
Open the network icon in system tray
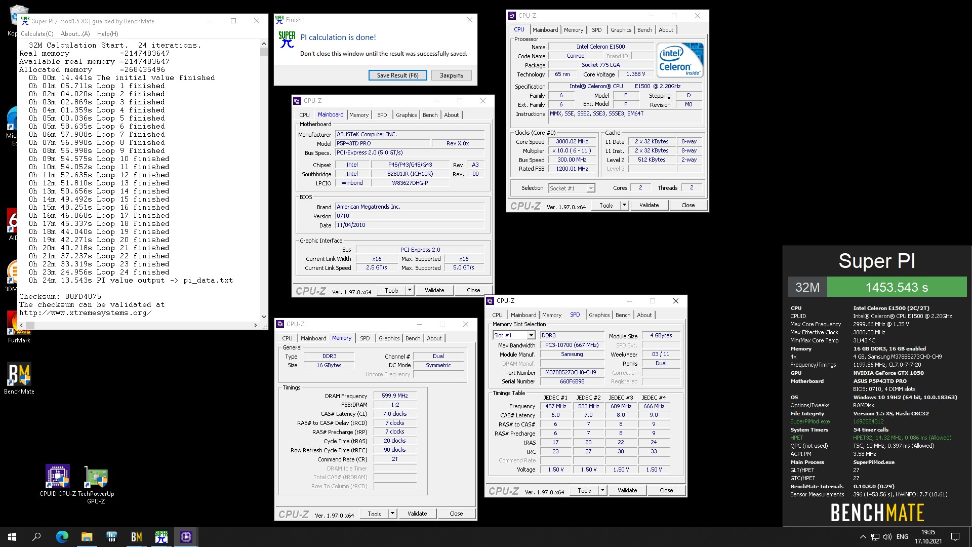pyautogui.click(x=875, y=537)
